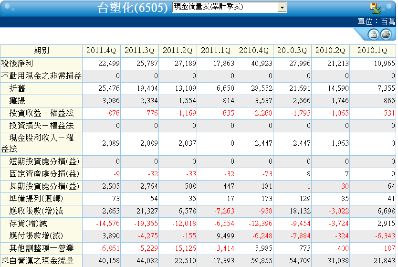Select the 2010.4Q column header
398x267 pixels.
click(254, 51)
